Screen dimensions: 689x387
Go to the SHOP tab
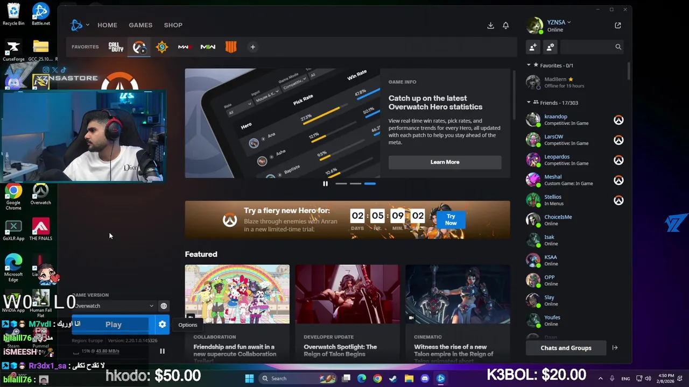173,25
